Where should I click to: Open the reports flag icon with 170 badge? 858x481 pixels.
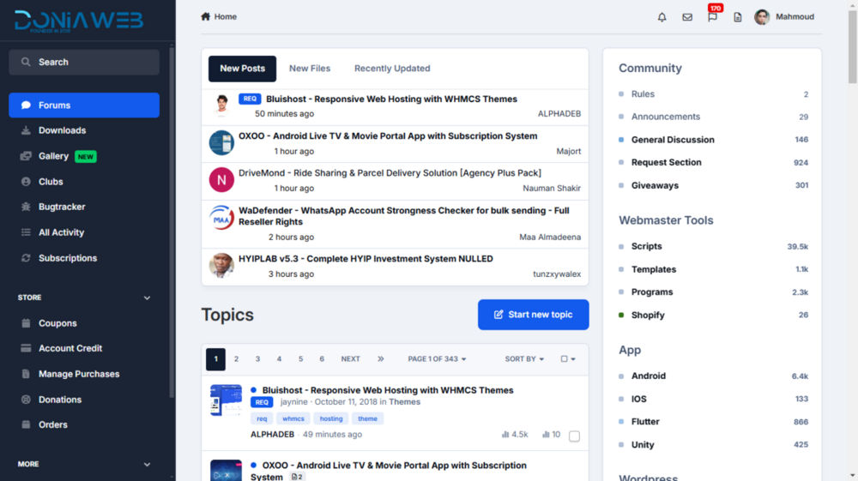pyautogui.click(x=712, y=17)
